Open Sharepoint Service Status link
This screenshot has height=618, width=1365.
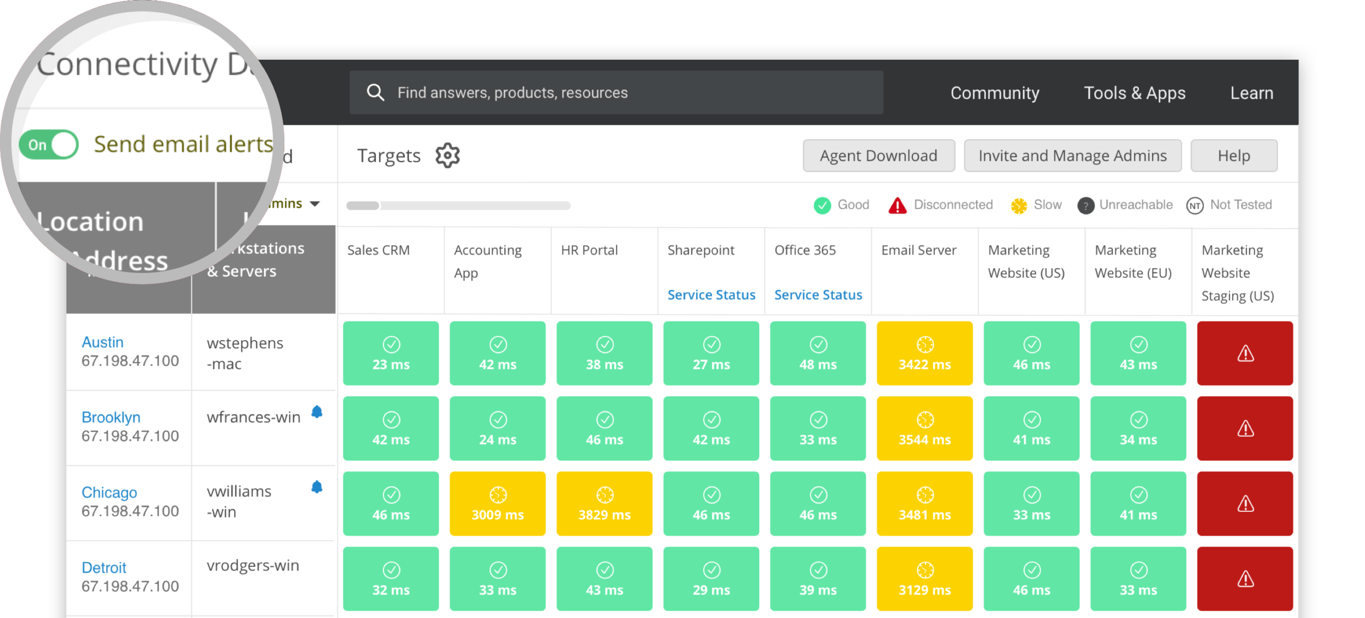[x=711, y=295]
